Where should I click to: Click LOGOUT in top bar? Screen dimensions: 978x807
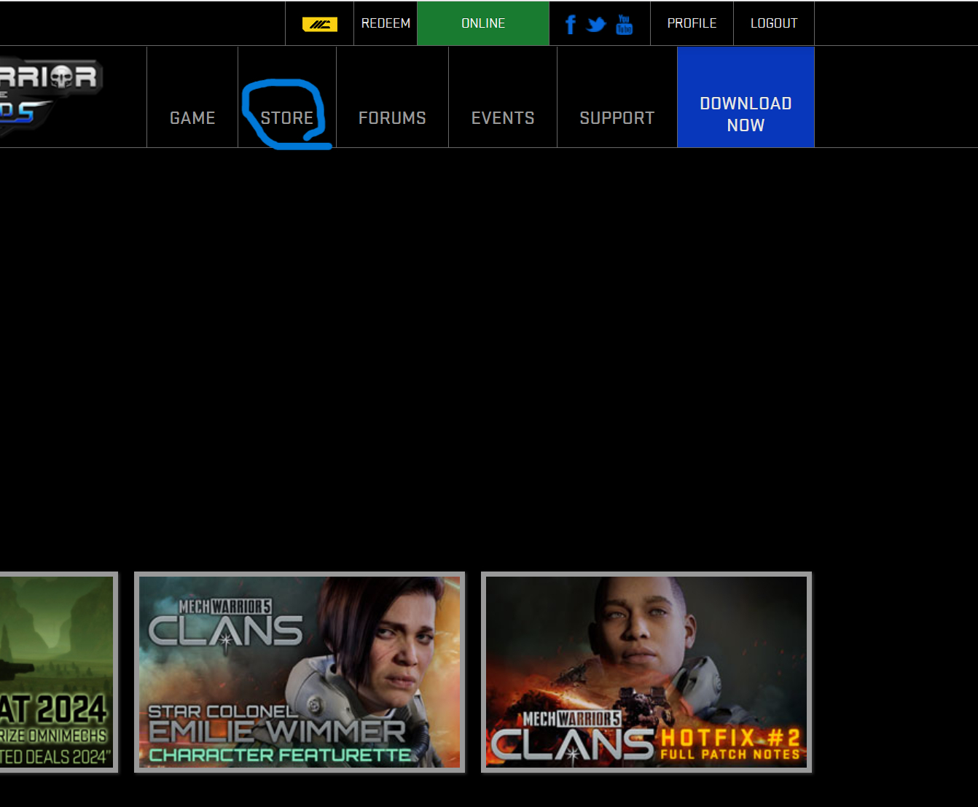(x=774, y=23)
